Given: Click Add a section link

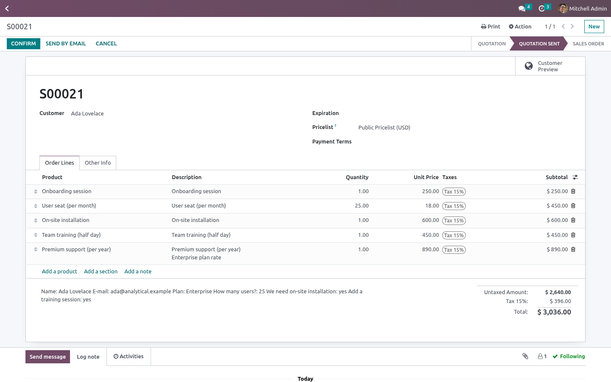Looking at the screenshot, I should coord(101,272).
